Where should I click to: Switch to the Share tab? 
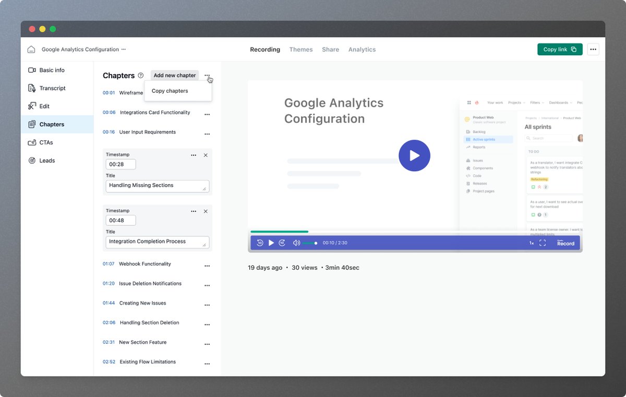click(330, 50)
